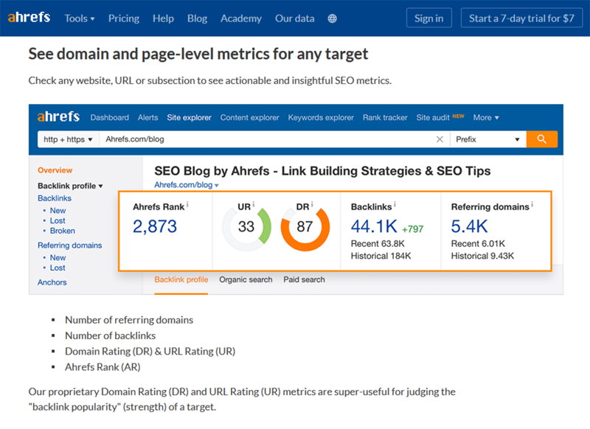590x429 pixels.
Task: Start a 7-day trial for $7
Action: pos(521,18)
